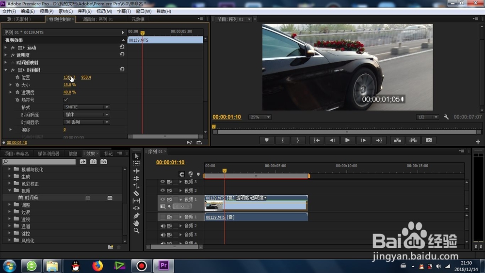Expand the Motion effect
This screenshot has width=485, height=273.
(x=5, y=48)
